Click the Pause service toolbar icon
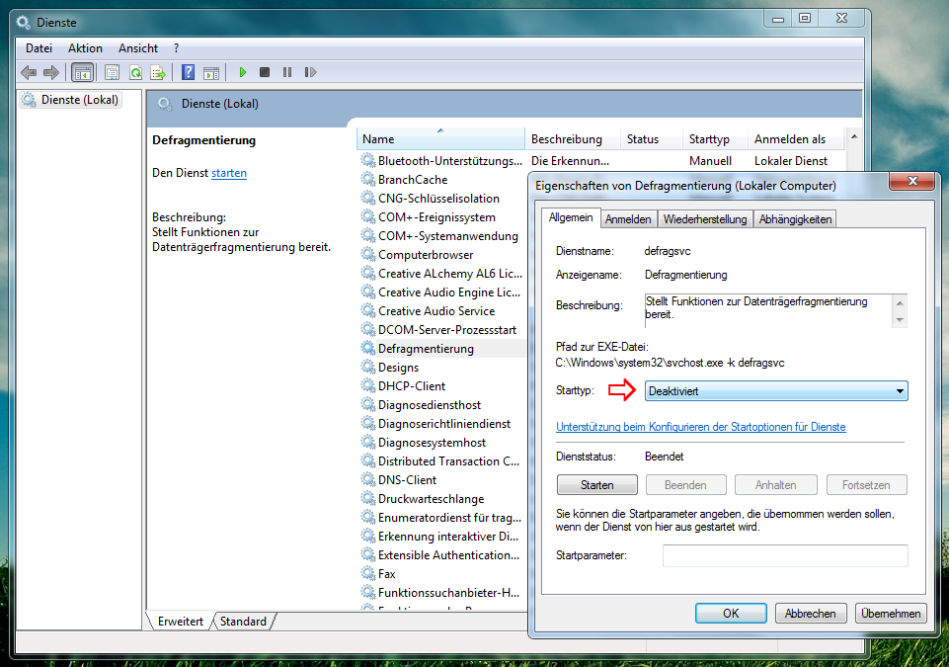Image resolution: width=949 pixels, height=667 pixels. coord(287,73)
